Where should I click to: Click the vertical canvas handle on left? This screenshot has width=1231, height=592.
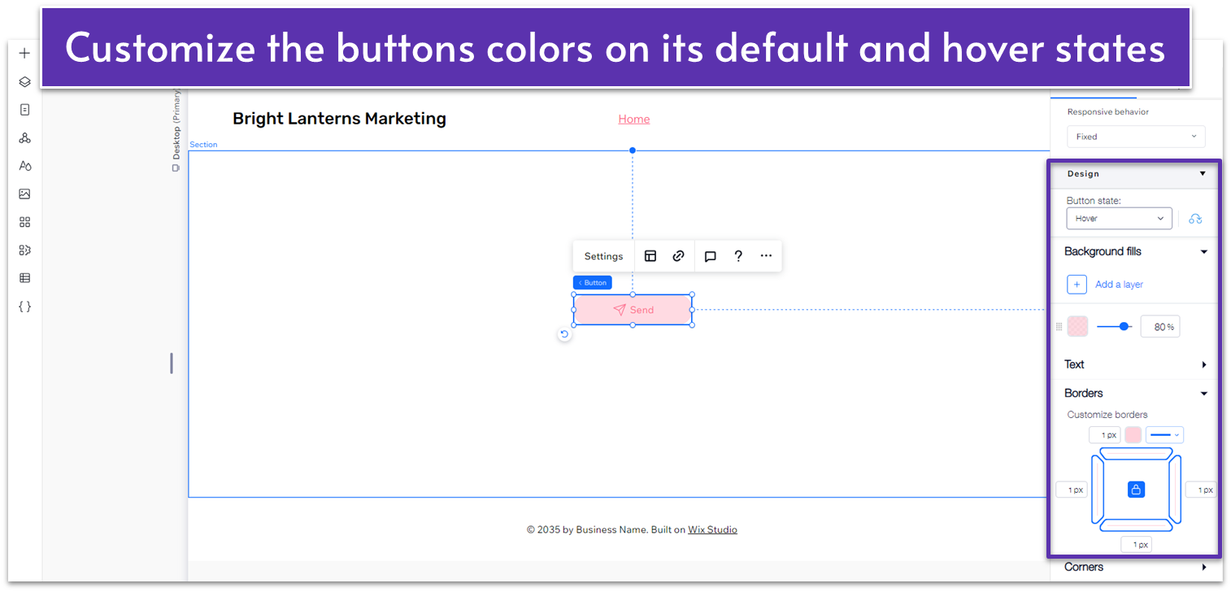[171, 363]
